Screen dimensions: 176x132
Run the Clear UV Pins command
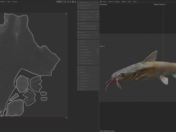click(88, 8)
